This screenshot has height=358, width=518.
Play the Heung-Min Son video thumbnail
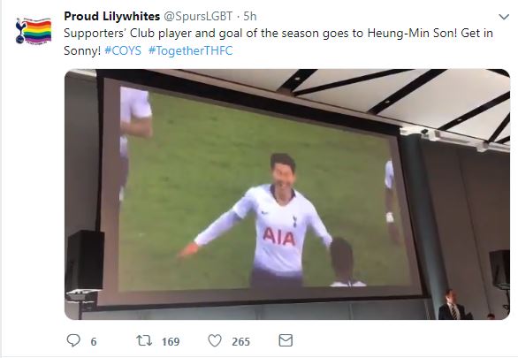(x=287, y=194)
